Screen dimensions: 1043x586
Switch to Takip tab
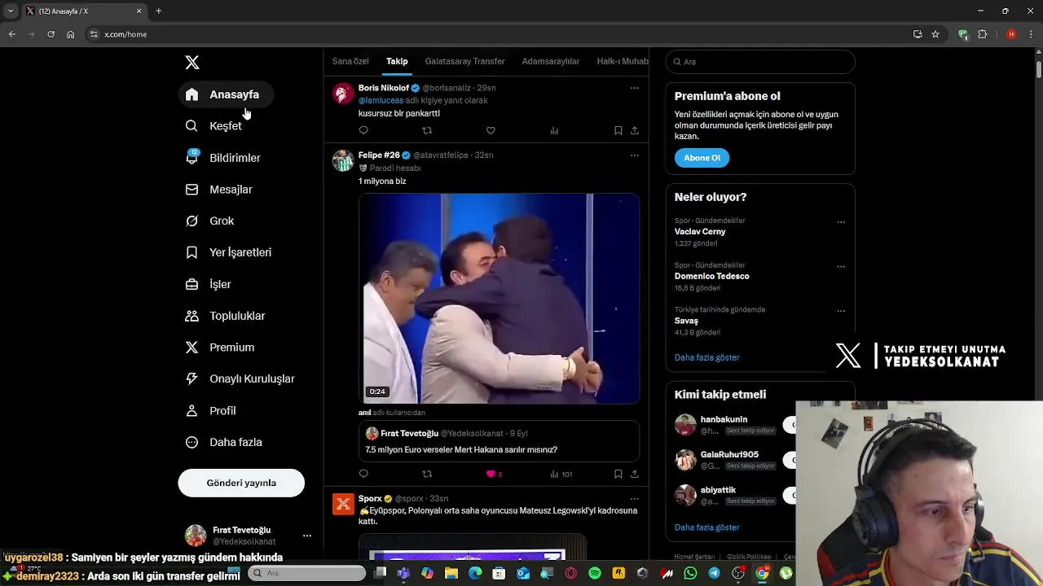click(x=397, y=61)
